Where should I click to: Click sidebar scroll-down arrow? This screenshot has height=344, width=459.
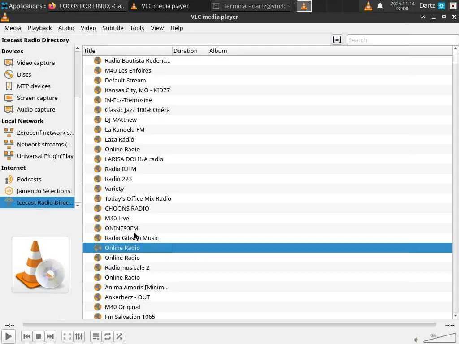point(78,206)
